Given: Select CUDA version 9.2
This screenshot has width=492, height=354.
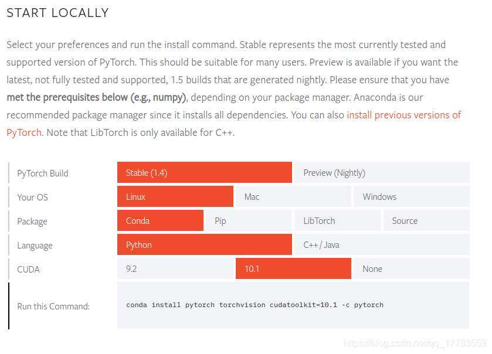Looking at the screenshot, I should [175, 268].
